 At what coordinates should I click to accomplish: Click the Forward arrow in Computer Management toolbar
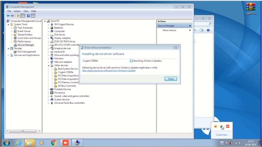coord(12,16)
